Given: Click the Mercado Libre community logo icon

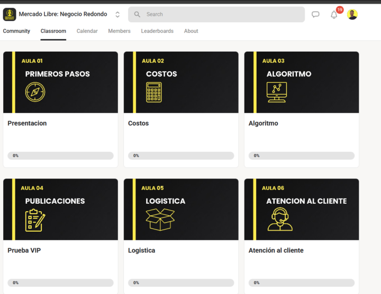Looking at the screenshot, I should pyautogui.click(x=10, y=14).
